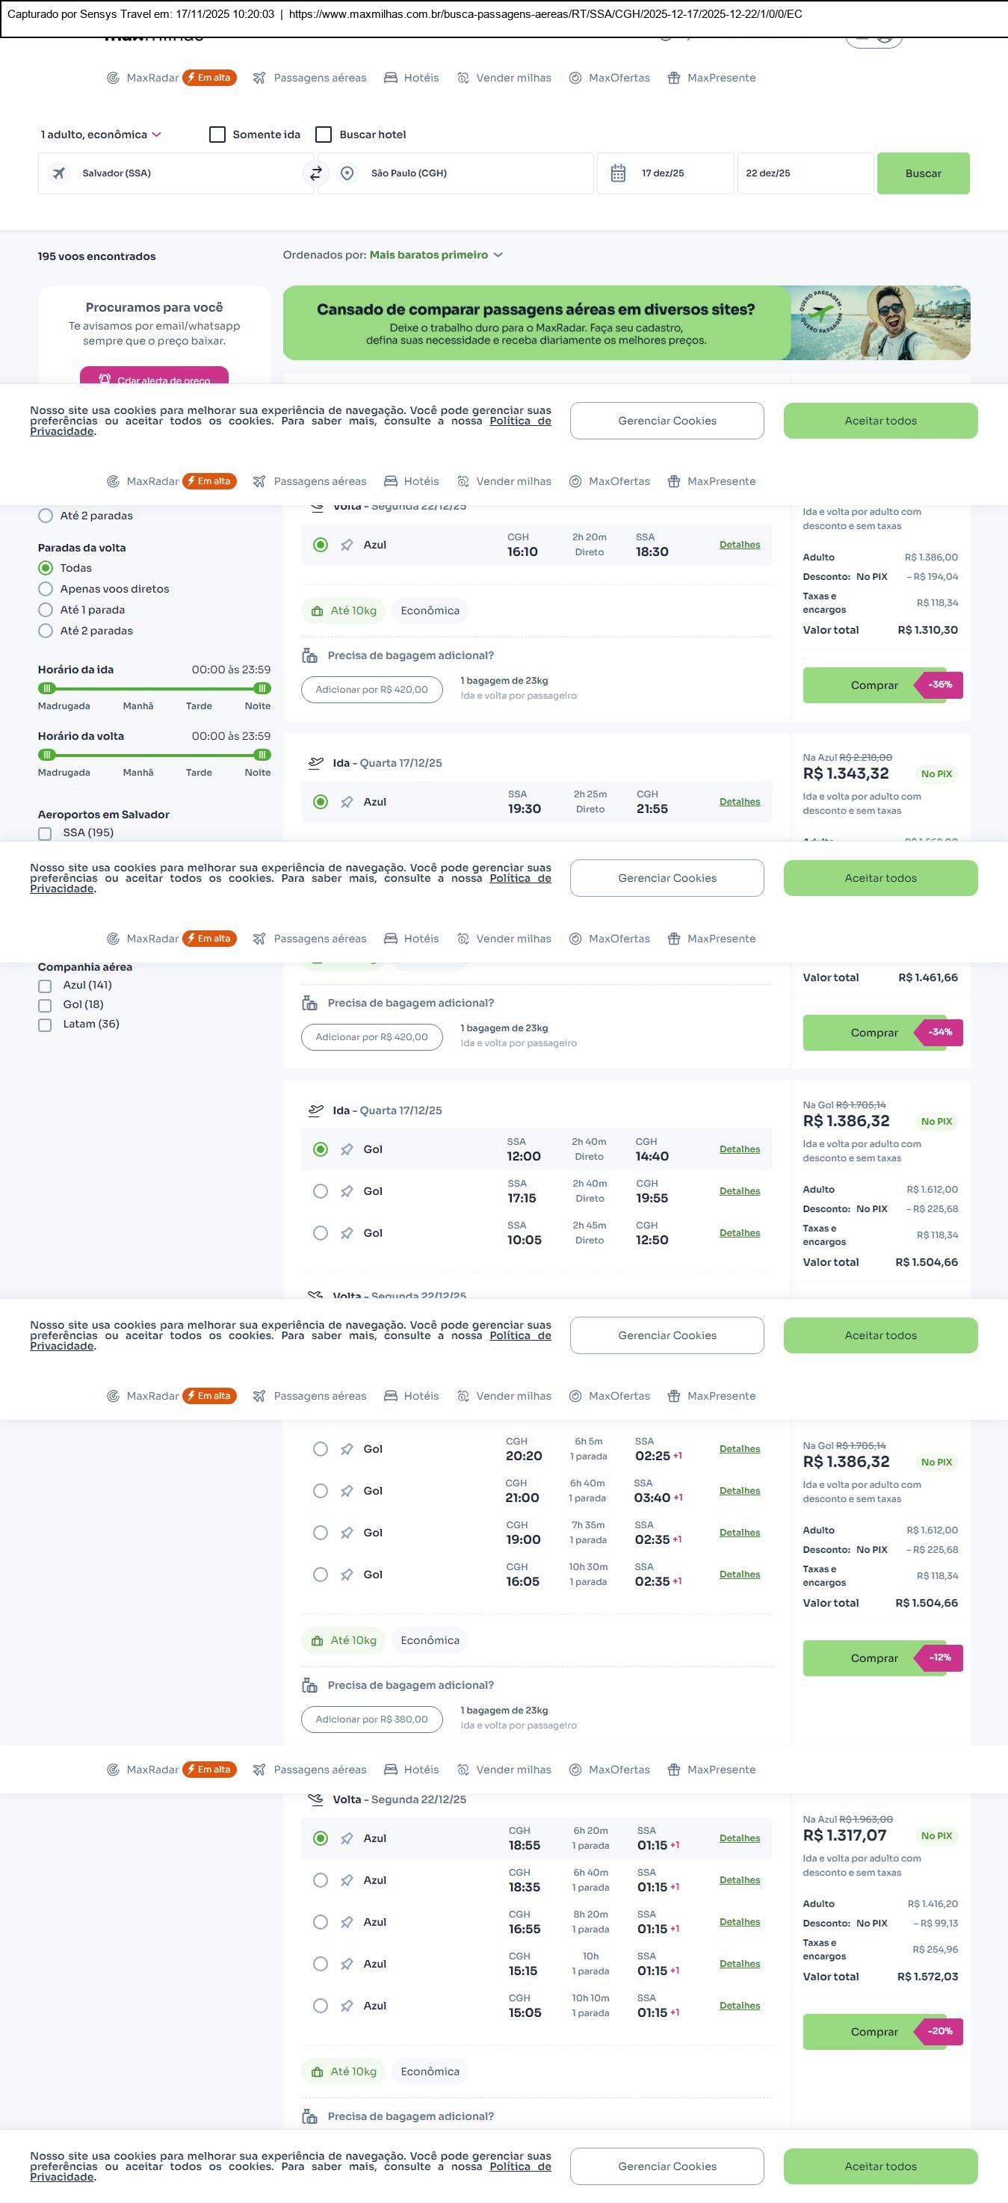The image size is (1008, 2203).
Task: Click the calendar icon by 17 dez/25
Action: [618, 173]
